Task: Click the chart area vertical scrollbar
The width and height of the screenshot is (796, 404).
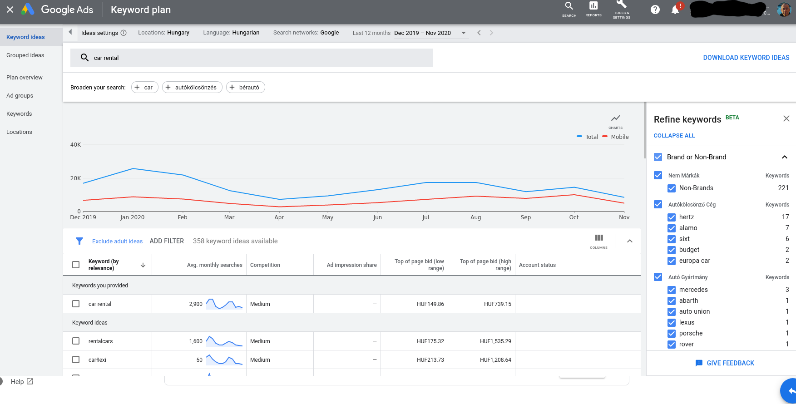Action: click(x=645, y=130)
